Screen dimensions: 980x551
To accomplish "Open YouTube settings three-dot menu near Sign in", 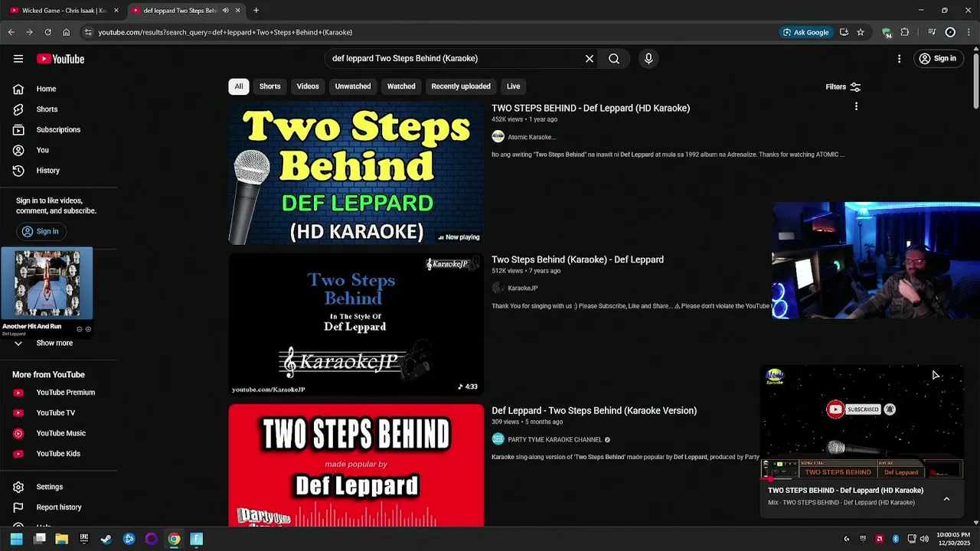I will (x=900, y=59).
